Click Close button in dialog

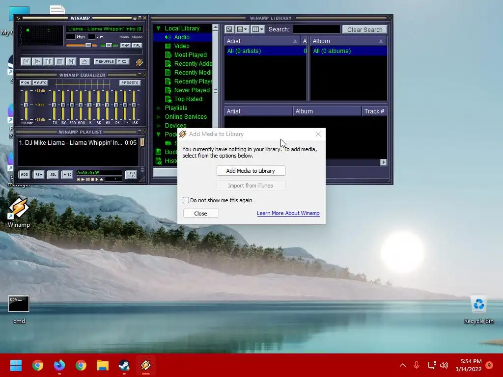[x=201, y=214]
